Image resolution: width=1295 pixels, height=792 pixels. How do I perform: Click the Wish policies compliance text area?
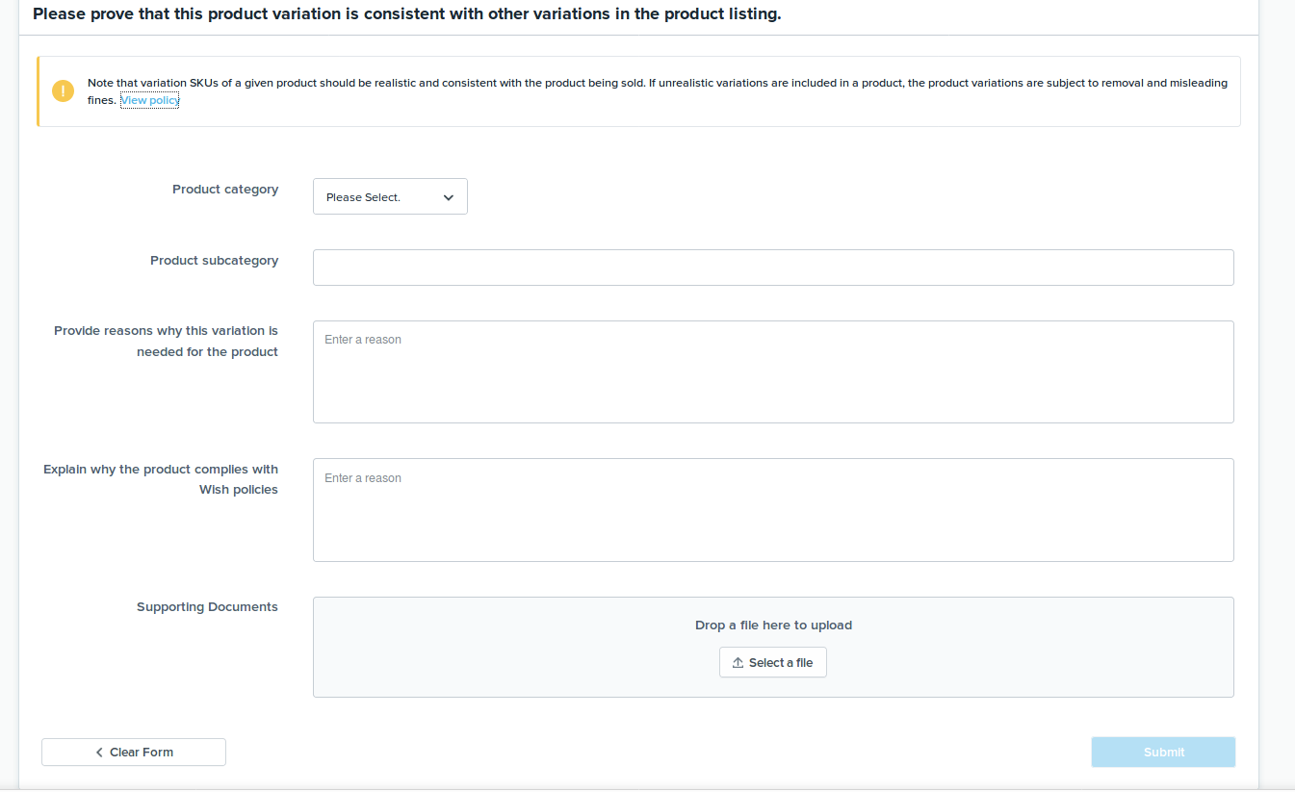(772, 510)
